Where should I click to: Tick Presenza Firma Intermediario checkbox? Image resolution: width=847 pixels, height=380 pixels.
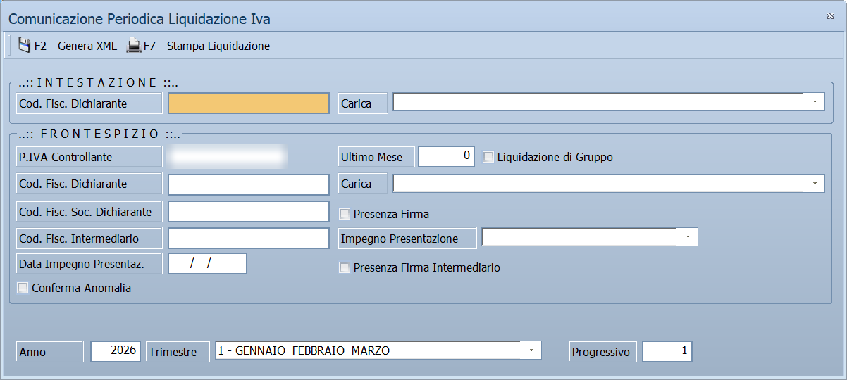(x=345, y=267)
